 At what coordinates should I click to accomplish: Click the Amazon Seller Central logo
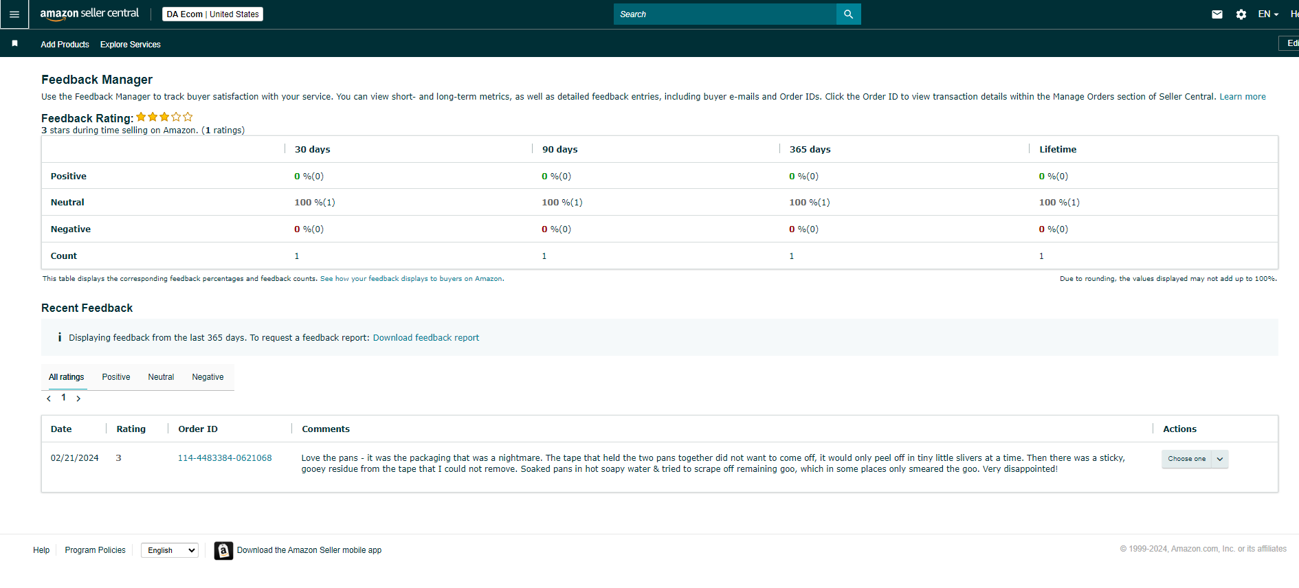point(89,14)
